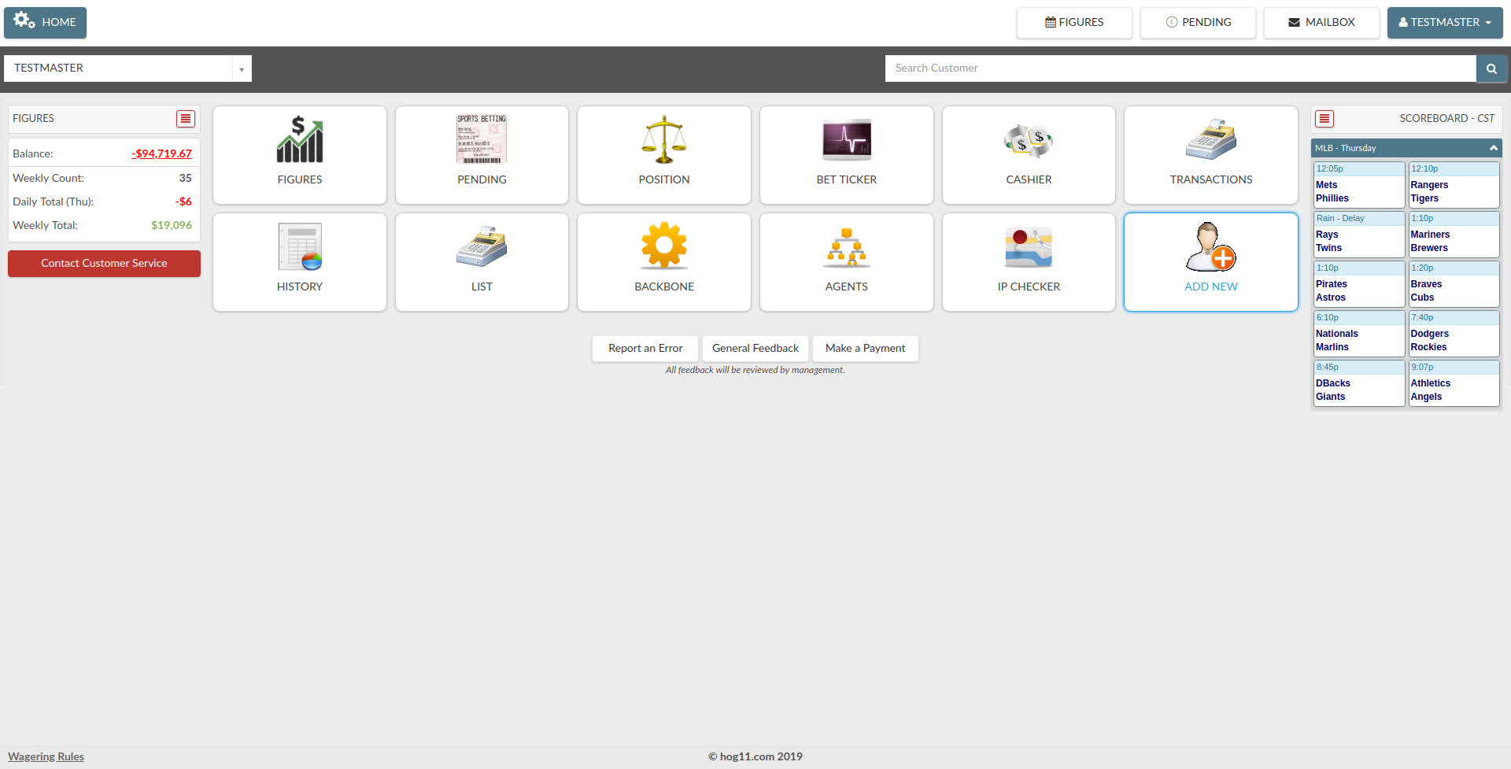This screenshot has width=1511, height=769.
Task: Open ADD NEW customer tile
Action: tap(1210, 261)
